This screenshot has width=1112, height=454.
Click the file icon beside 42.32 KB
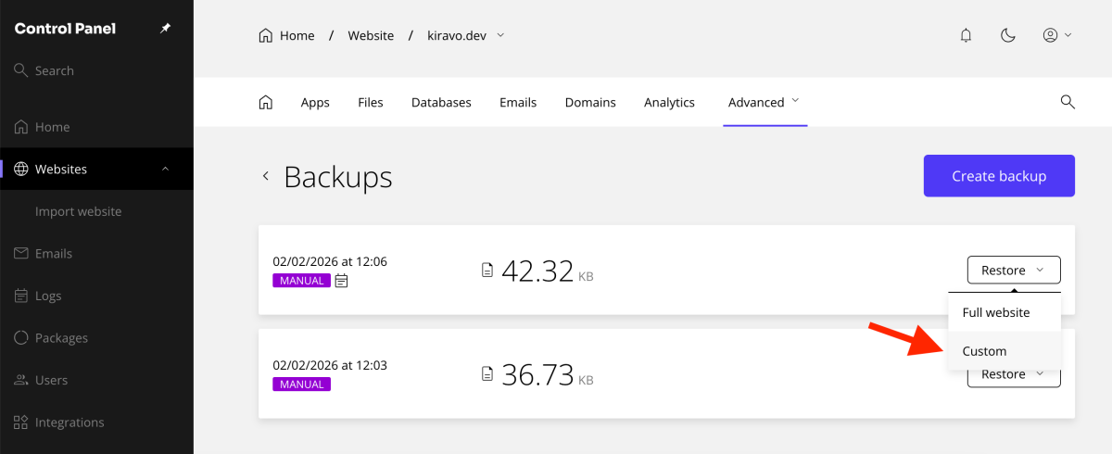coord(487,271)
